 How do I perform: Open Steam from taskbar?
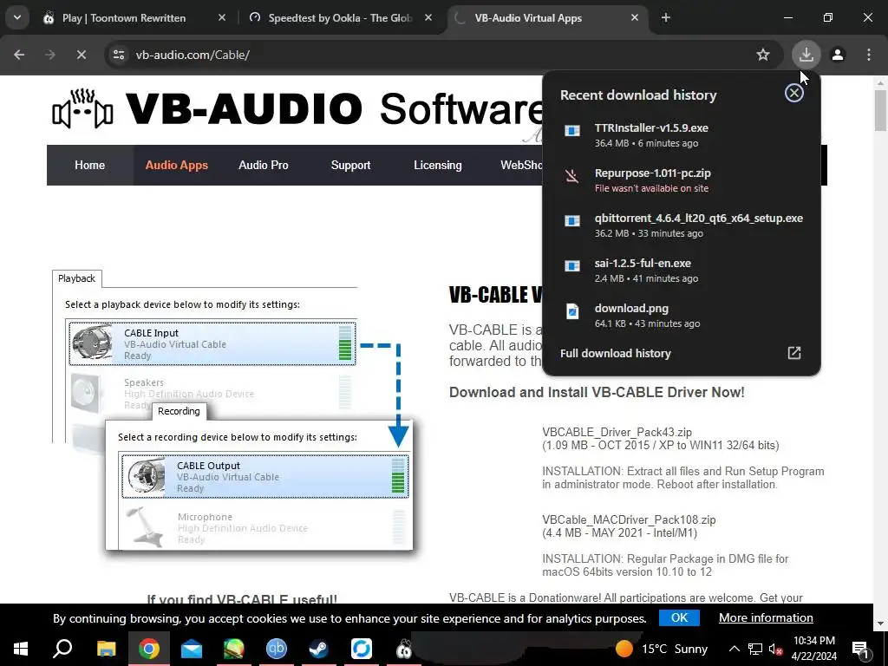coord(319,649)
